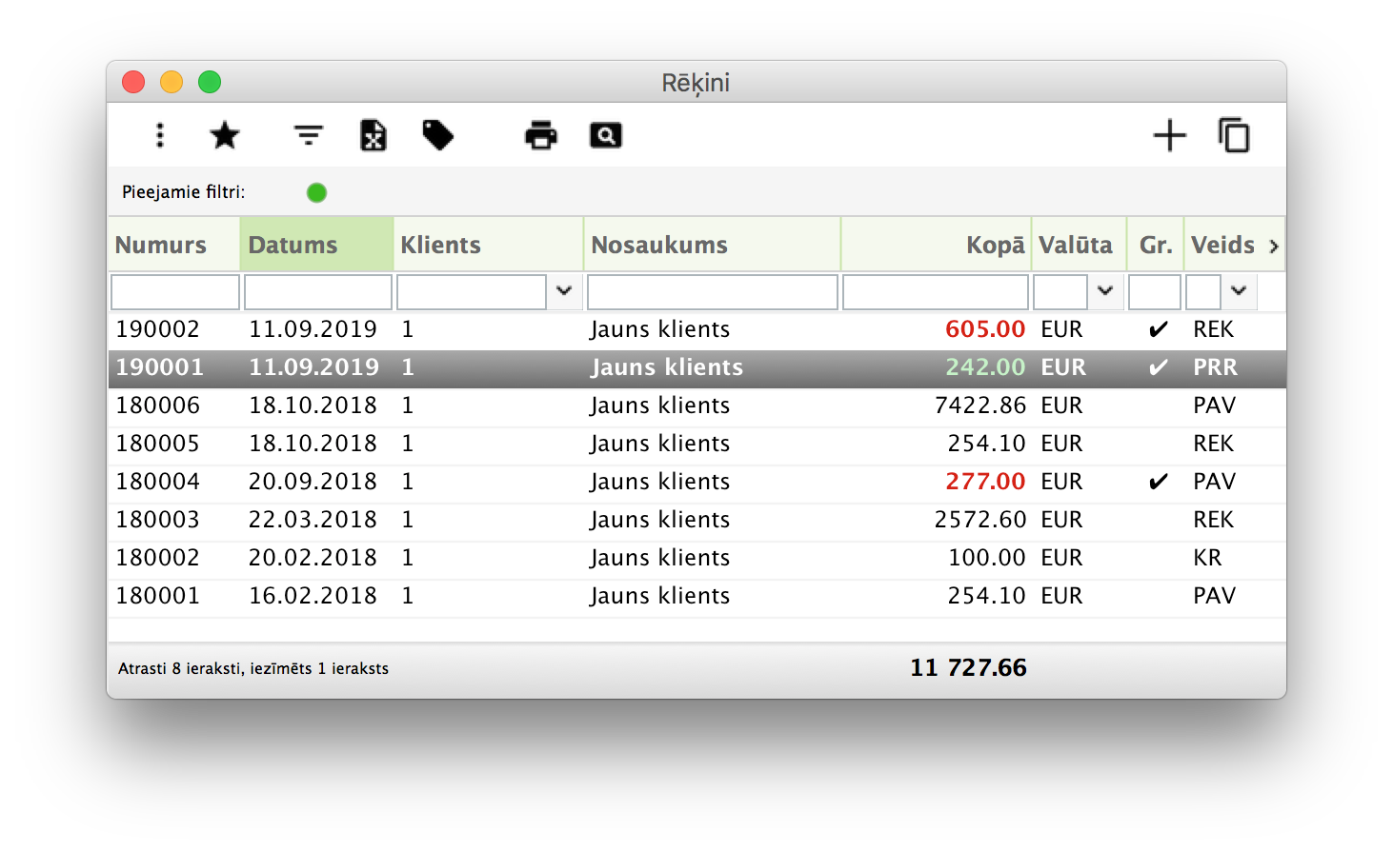Click the tag/label toolbar icon
The image size is (1393, 851).
coord(437,135)
